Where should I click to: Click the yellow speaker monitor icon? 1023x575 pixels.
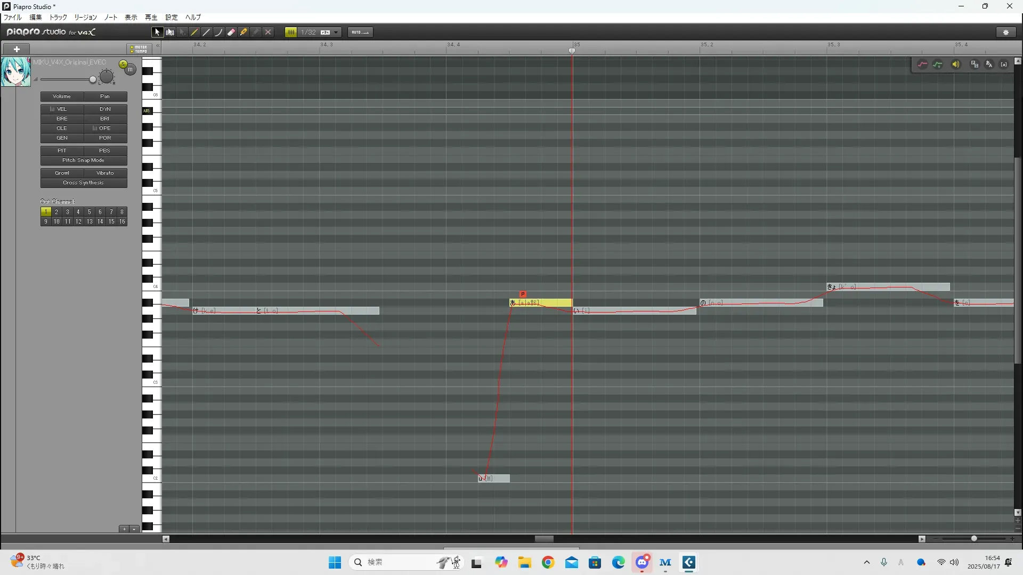pyautogui.click(x=956, y=64)
